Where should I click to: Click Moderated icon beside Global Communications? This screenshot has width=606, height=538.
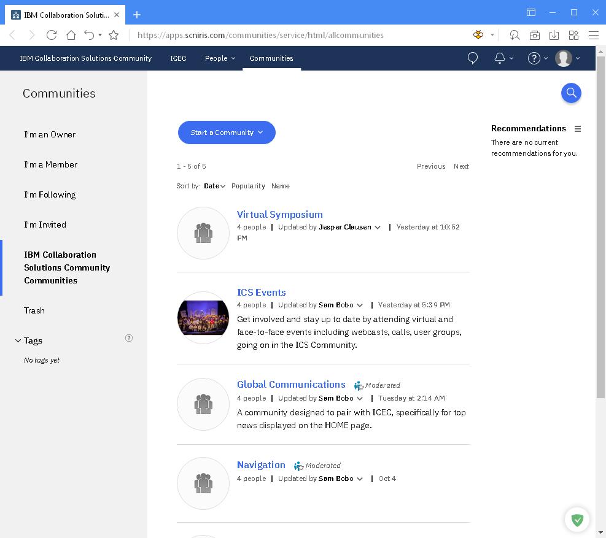[359, 385]
